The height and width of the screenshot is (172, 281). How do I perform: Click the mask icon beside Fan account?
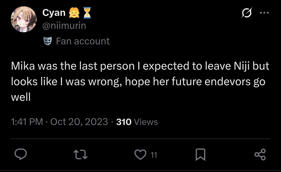[x=48, y=41]
